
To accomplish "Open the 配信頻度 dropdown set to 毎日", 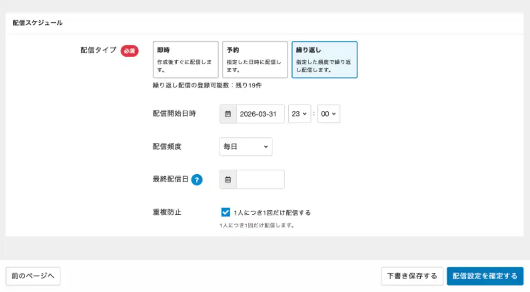I will click(246, 147).
